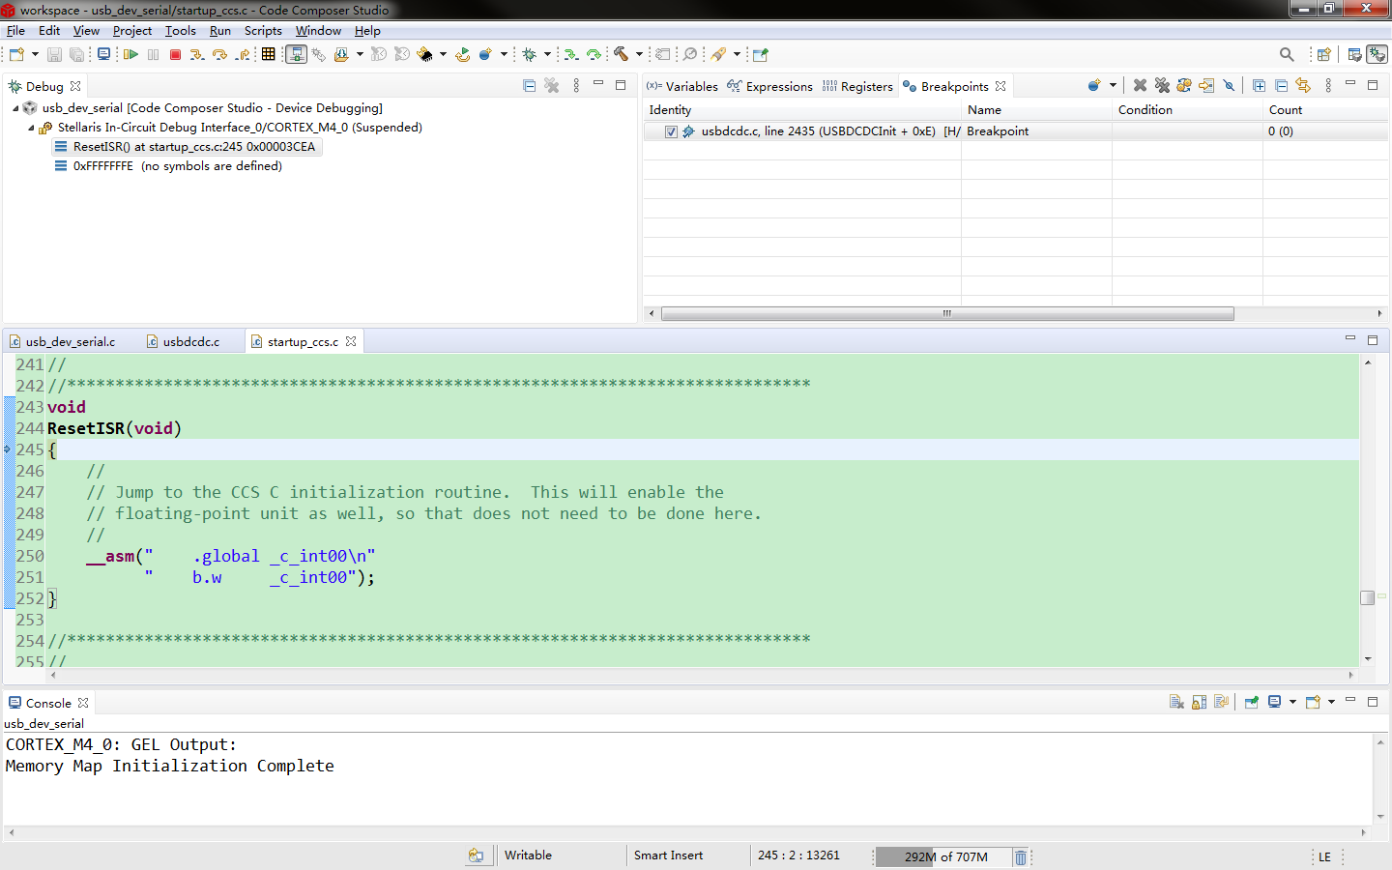Viewport: 1392px width, 870px height.
Task: Click the hammer Build toolbar icon
Action: 622,55
